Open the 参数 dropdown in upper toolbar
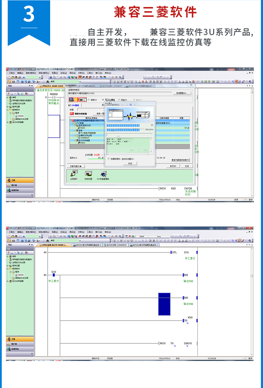Screen dimensions: 263x388 [80, 81]
